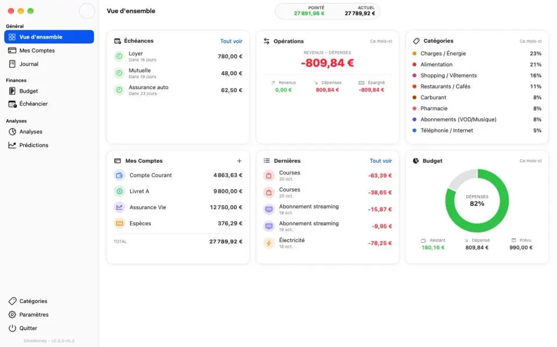Select the Pharmacie category row

(477, 108)
